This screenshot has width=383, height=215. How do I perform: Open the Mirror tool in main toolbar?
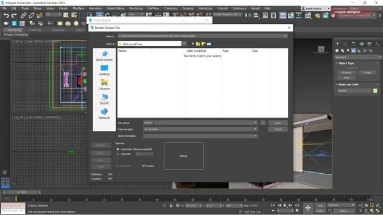point(248,16)
